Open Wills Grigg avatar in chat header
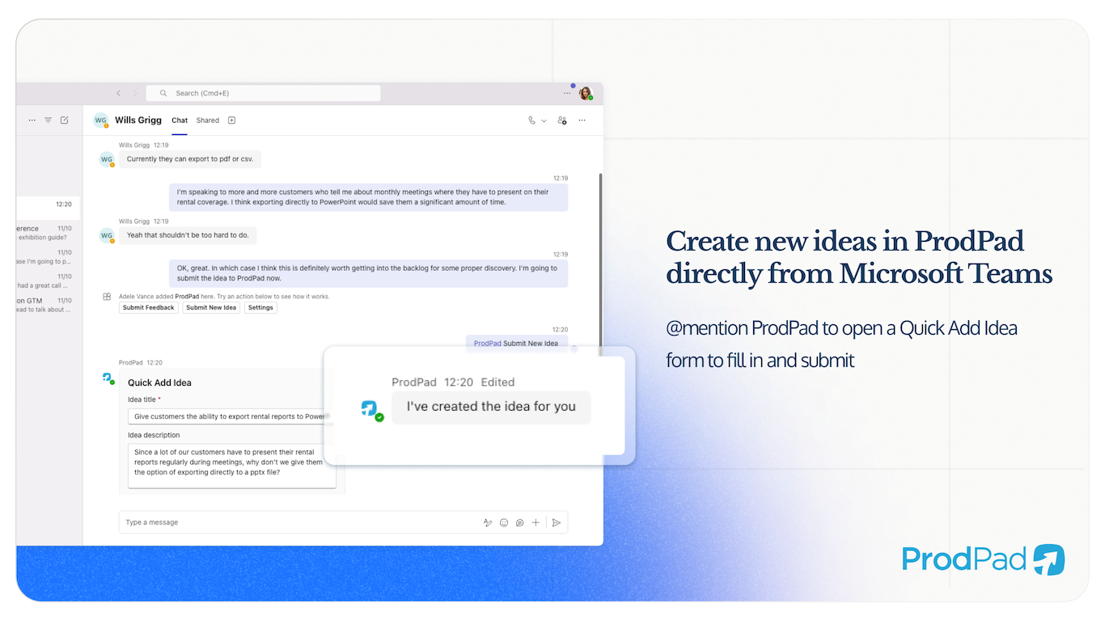The height and width of the screenshot is (621, 1105). click(100, 120)
